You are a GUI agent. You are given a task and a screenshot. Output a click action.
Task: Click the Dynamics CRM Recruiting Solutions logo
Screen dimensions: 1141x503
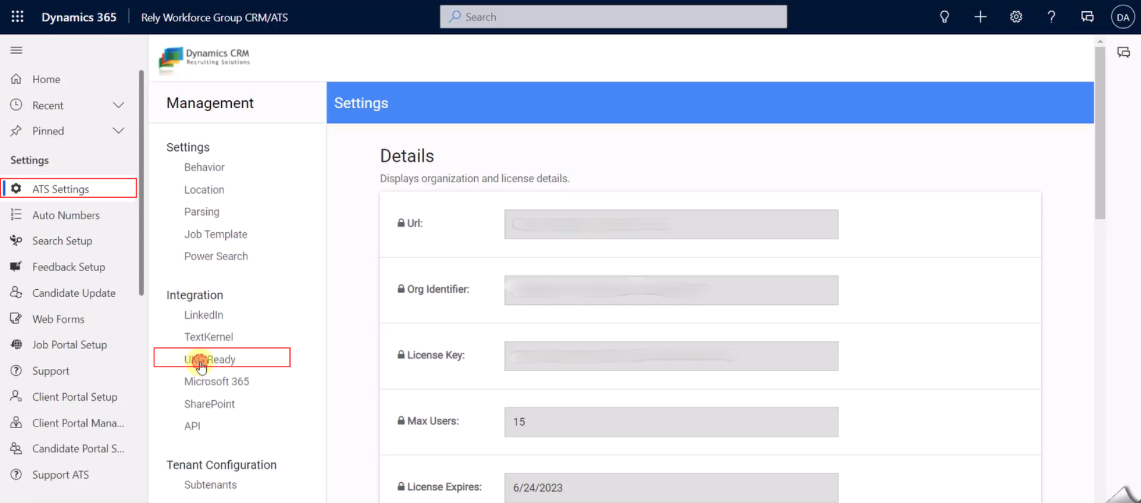204,59
